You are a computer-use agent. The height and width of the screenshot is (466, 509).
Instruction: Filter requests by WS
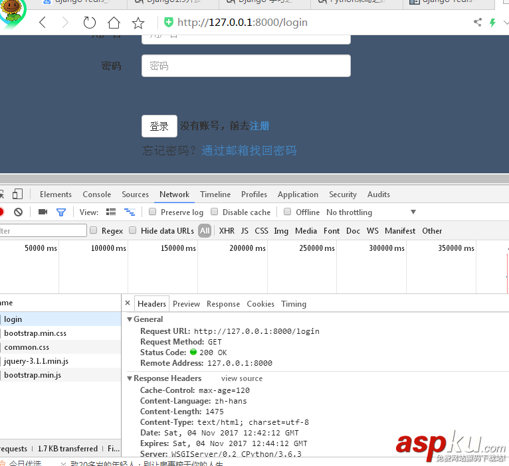(373, 230)
